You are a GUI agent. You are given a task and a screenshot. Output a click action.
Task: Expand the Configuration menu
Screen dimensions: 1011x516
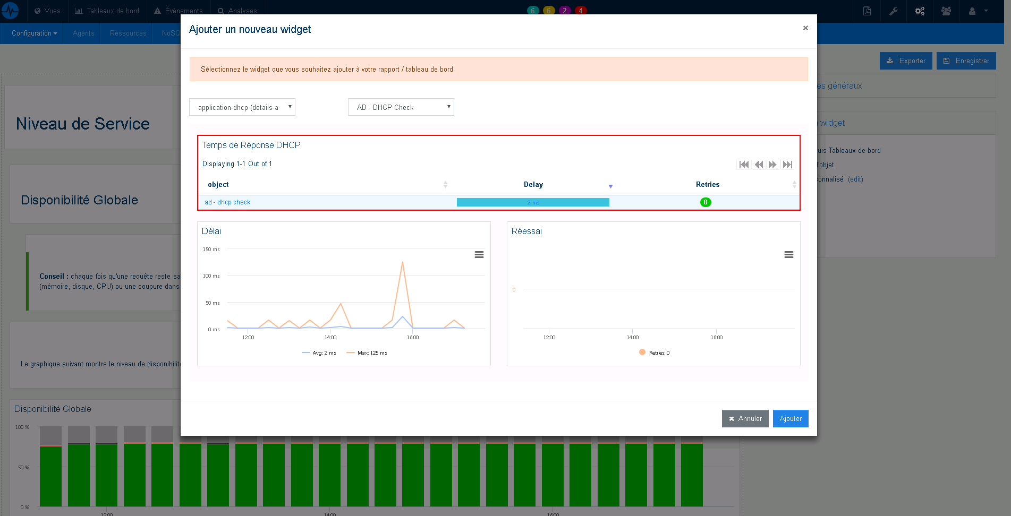[32, 33]
